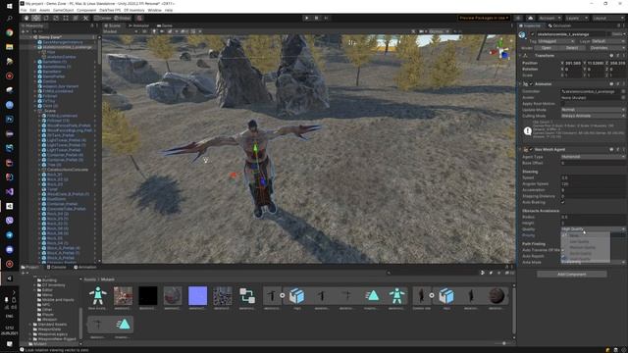Open the Edit menu
Image resolution: width=628 pixels, height=353 pixels.
[x=32, y=10]
